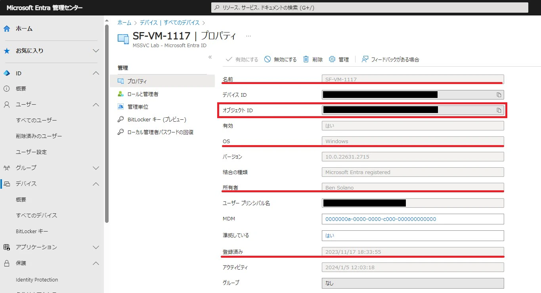Click the resource search box
541x293 pixels.
[x=369, y=8]
